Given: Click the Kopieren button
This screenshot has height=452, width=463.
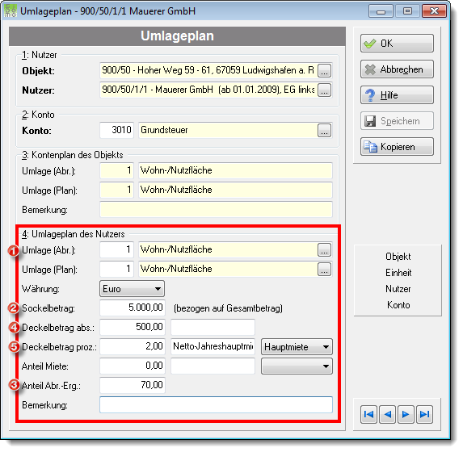Looking at the screenshot, I should tap(397, 147).
